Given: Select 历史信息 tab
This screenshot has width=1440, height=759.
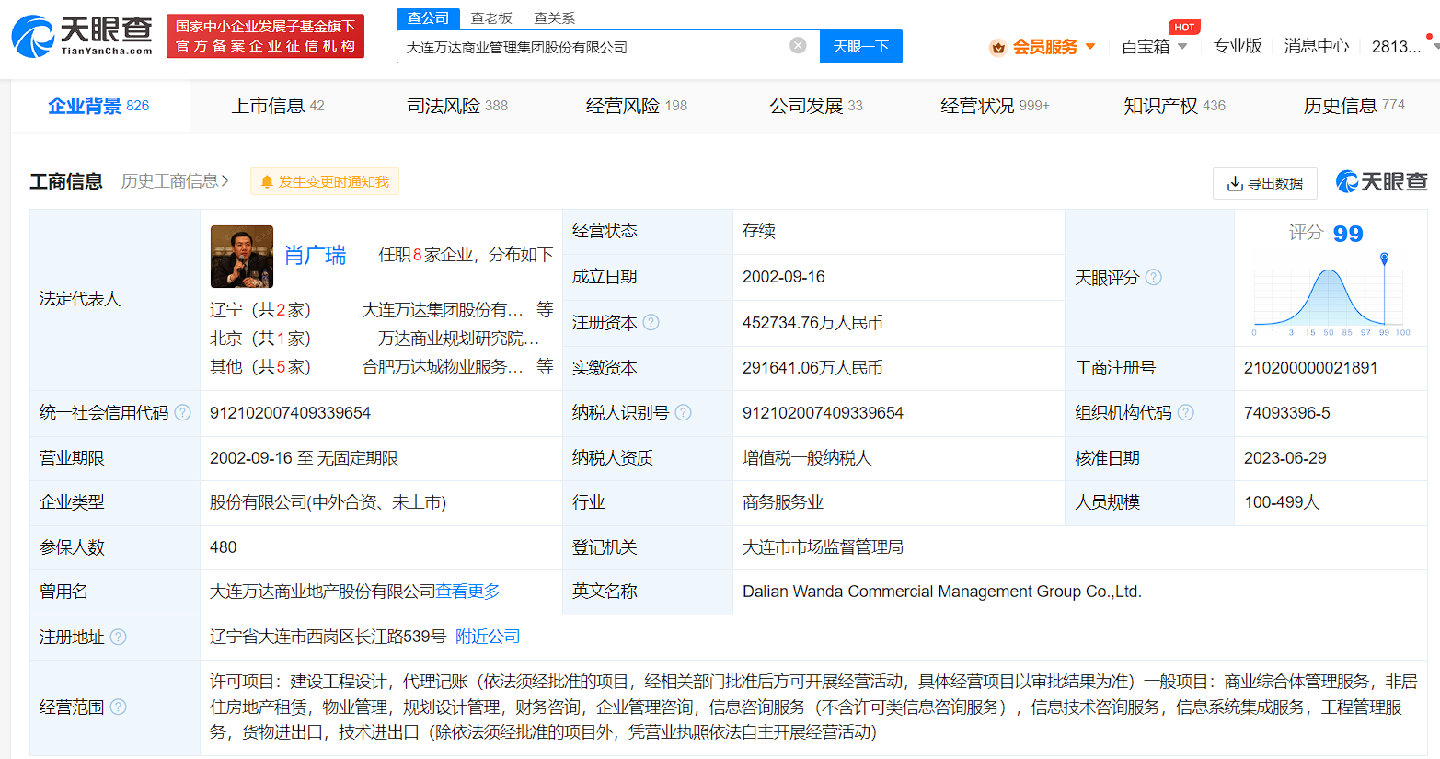Looking at the screenshot, I should 1354,106.
